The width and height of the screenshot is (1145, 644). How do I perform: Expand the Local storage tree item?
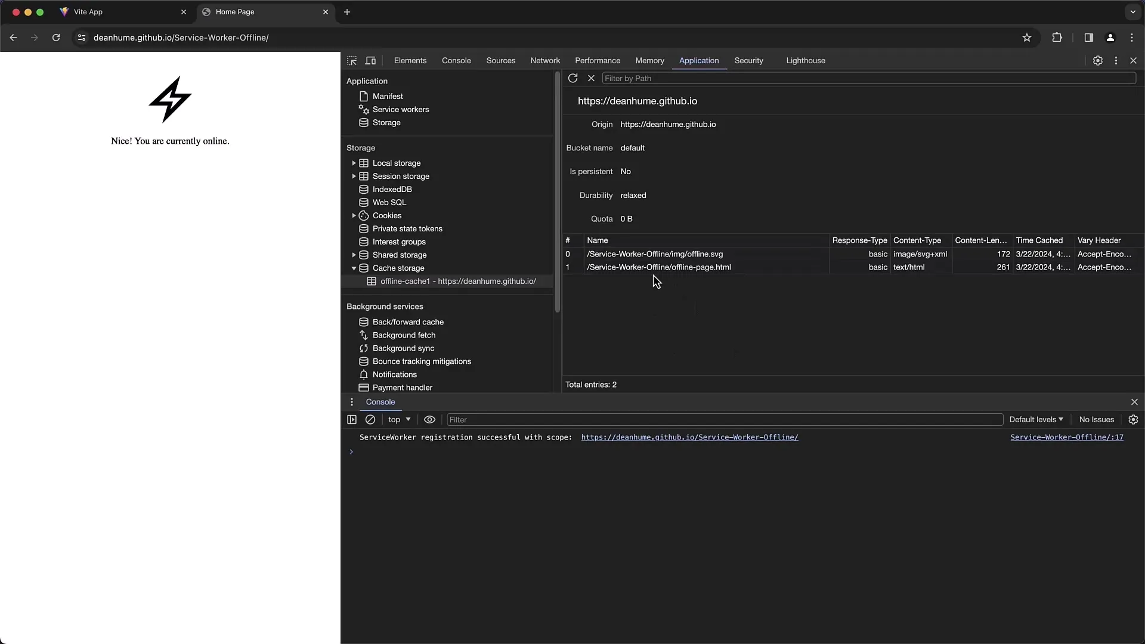tap(353, 163)
